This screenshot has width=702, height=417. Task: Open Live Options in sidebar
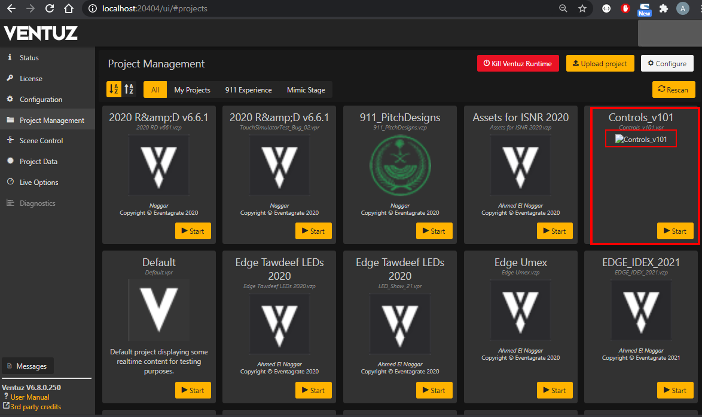(39, 183)
